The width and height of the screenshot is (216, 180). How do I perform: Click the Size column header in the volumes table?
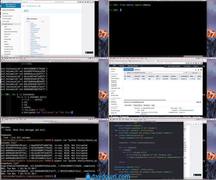pyautogui.click(x=143, y=76)
